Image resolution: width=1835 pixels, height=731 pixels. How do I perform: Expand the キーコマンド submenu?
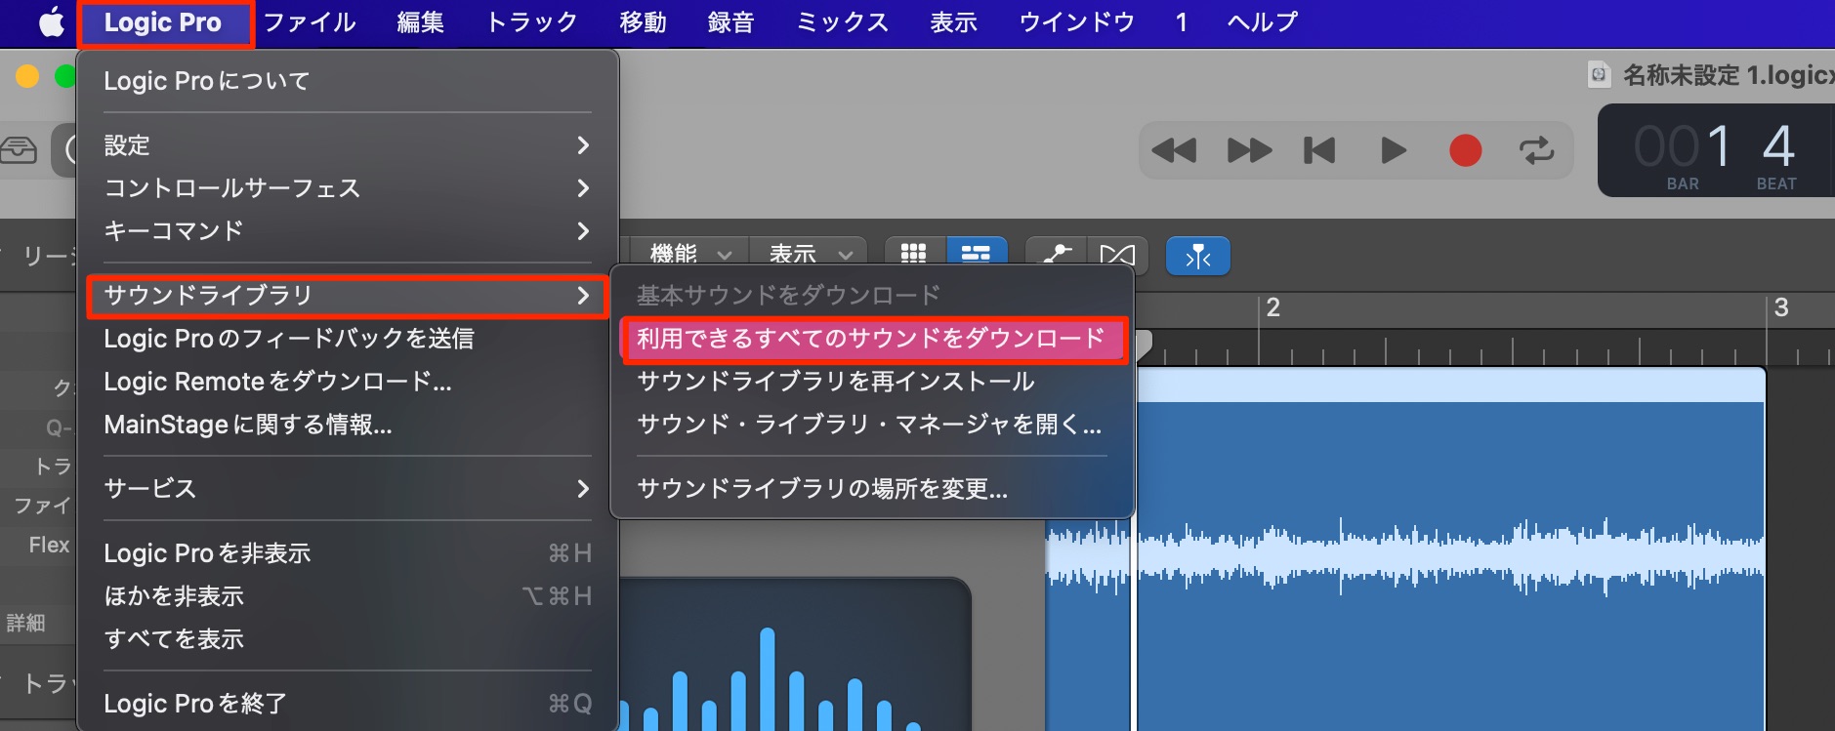point(347,231)
